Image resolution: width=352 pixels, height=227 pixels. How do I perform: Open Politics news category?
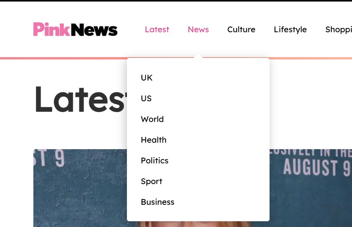[x=155, y=161]
